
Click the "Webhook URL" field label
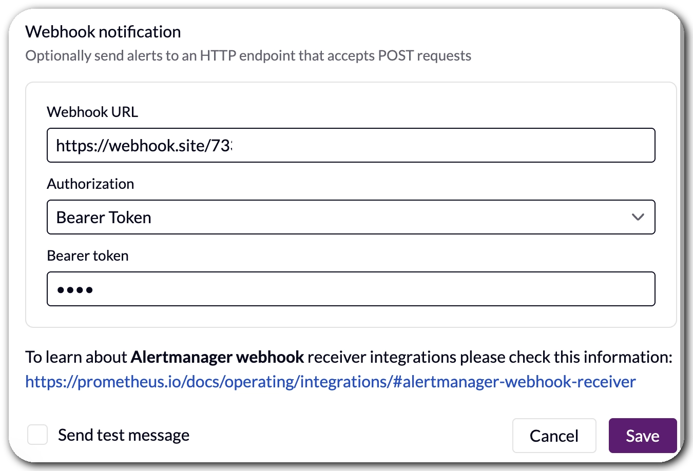coord(92,112)
